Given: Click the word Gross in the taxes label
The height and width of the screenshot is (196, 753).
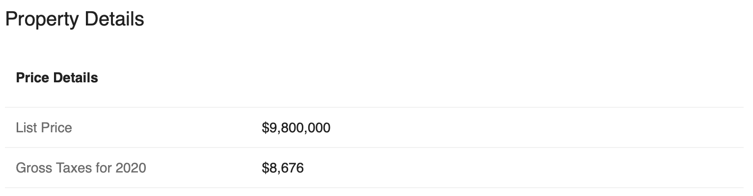Looking at the screenshot, I should (31, 168).
